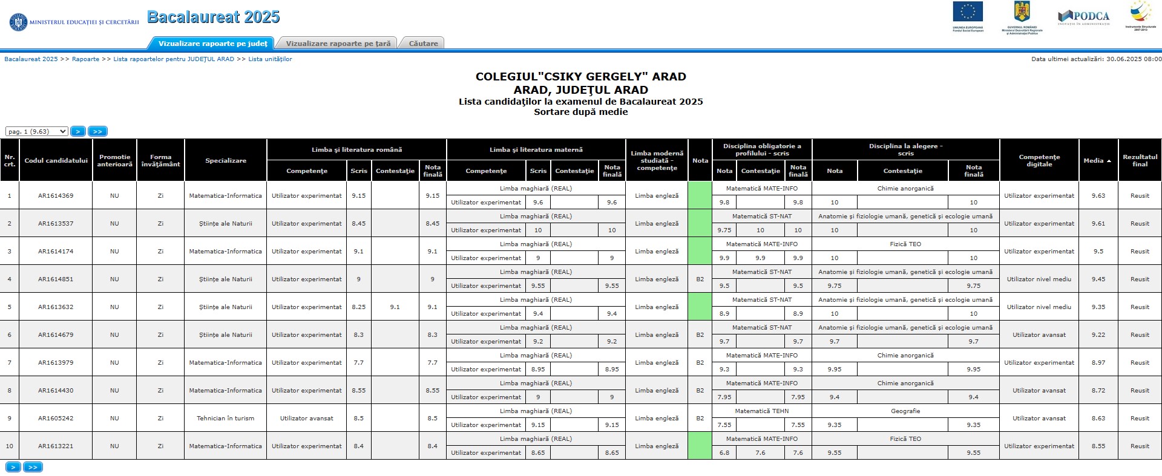Click the PODCA logo
Screen dimensions: 1162x476
coord(1084,17)
